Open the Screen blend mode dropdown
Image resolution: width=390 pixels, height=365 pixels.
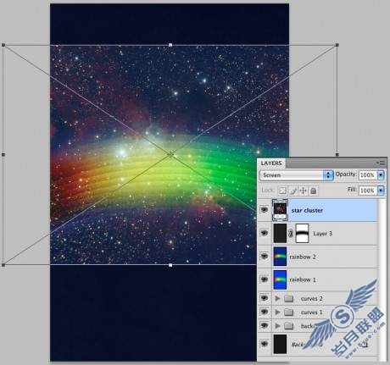click(x=296, y=175)
